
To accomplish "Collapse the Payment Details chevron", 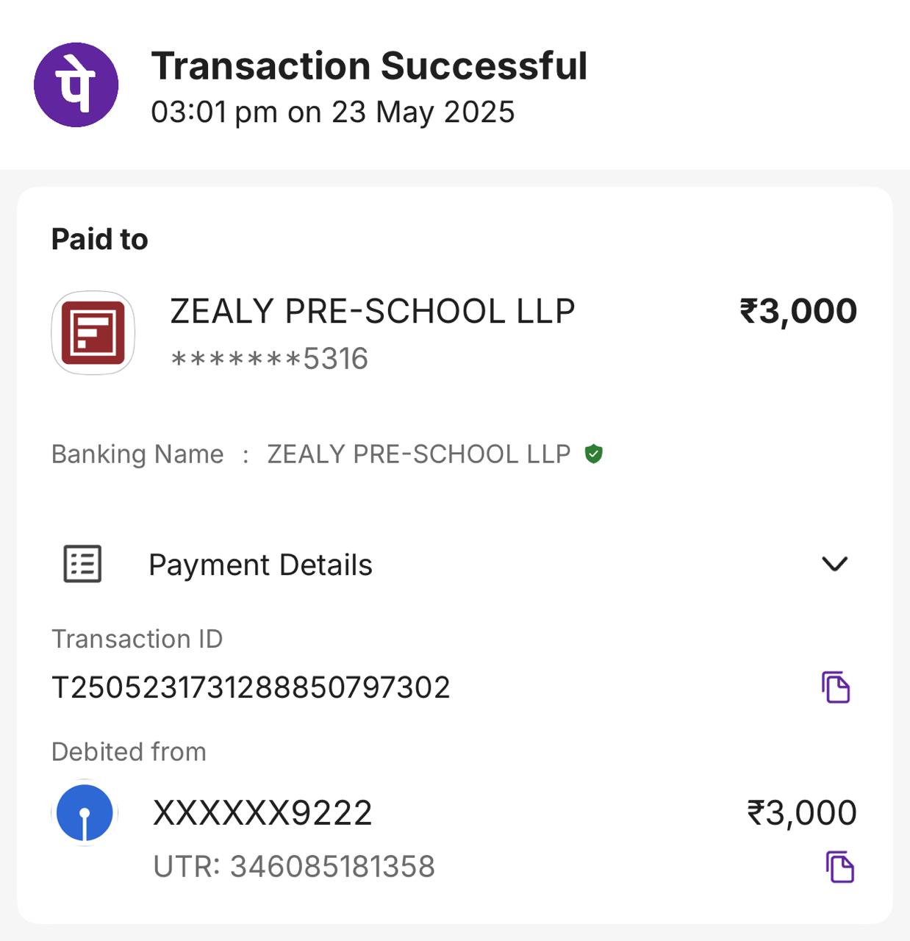I will [x=834, y=565].
